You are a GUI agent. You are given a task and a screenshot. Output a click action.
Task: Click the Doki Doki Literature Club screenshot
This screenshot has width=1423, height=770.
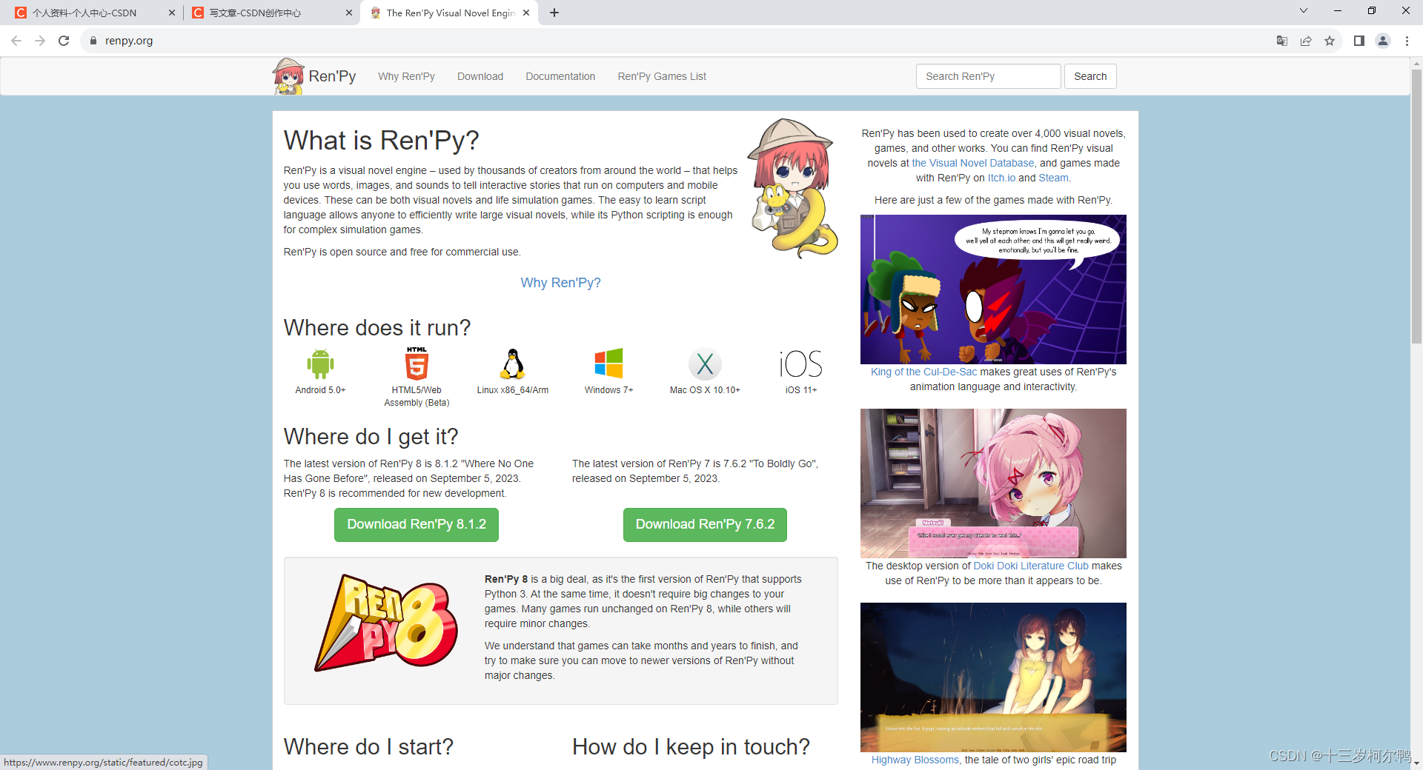tap(993, 483)
